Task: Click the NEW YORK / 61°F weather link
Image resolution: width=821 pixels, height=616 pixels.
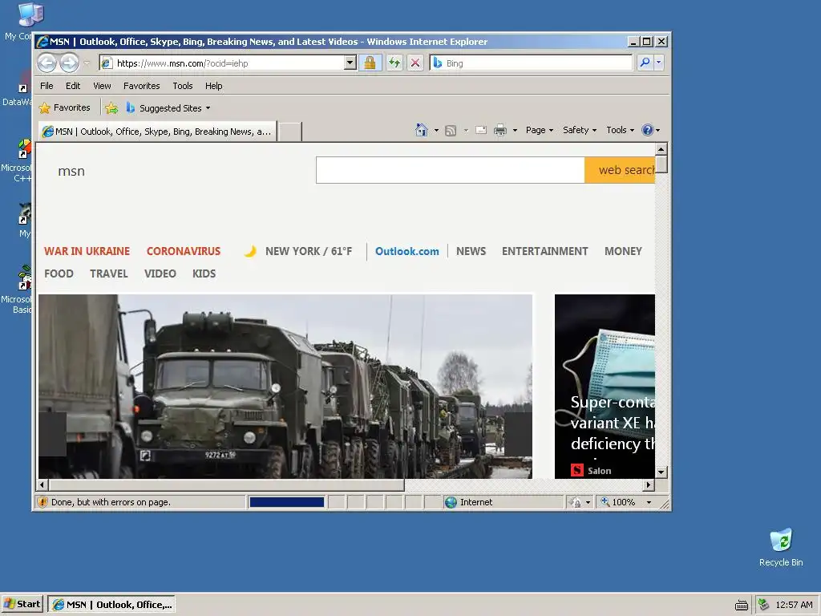Action: point(309,251)
